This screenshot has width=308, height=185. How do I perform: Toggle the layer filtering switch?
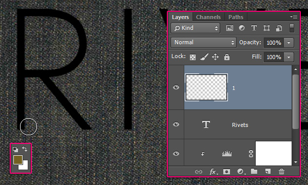pos(292,28)
